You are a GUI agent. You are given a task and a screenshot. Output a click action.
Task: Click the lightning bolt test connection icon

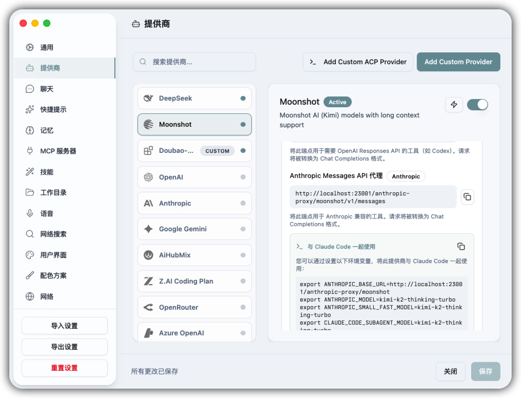tap(454, 105)
